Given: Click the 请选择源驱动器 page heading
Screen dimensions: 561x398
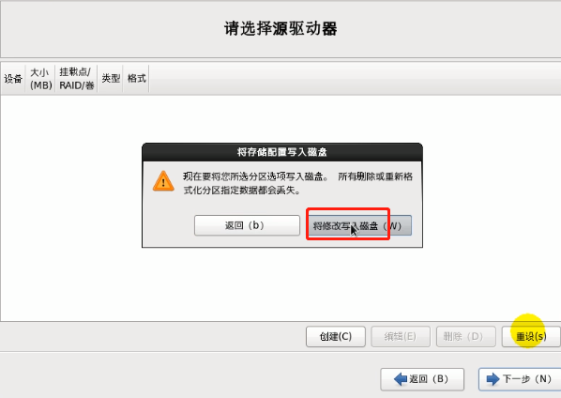Looking at the screenshot, I should coord(280,29).
